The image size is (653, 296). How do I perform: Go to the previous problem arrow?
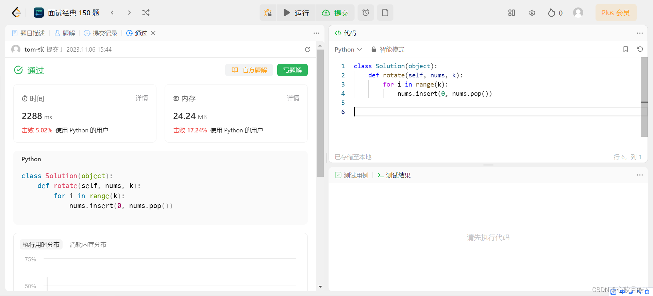click(112, 13)
